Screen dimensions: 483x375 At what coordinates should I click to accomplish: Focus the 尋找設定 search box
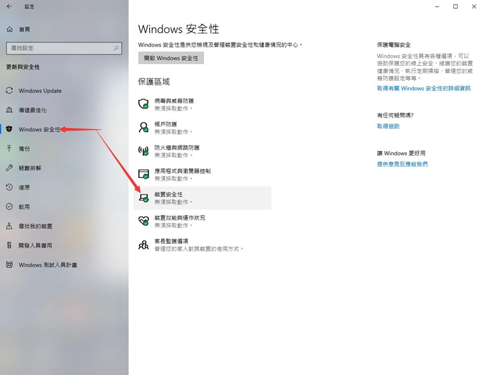(x=64, y=48)
